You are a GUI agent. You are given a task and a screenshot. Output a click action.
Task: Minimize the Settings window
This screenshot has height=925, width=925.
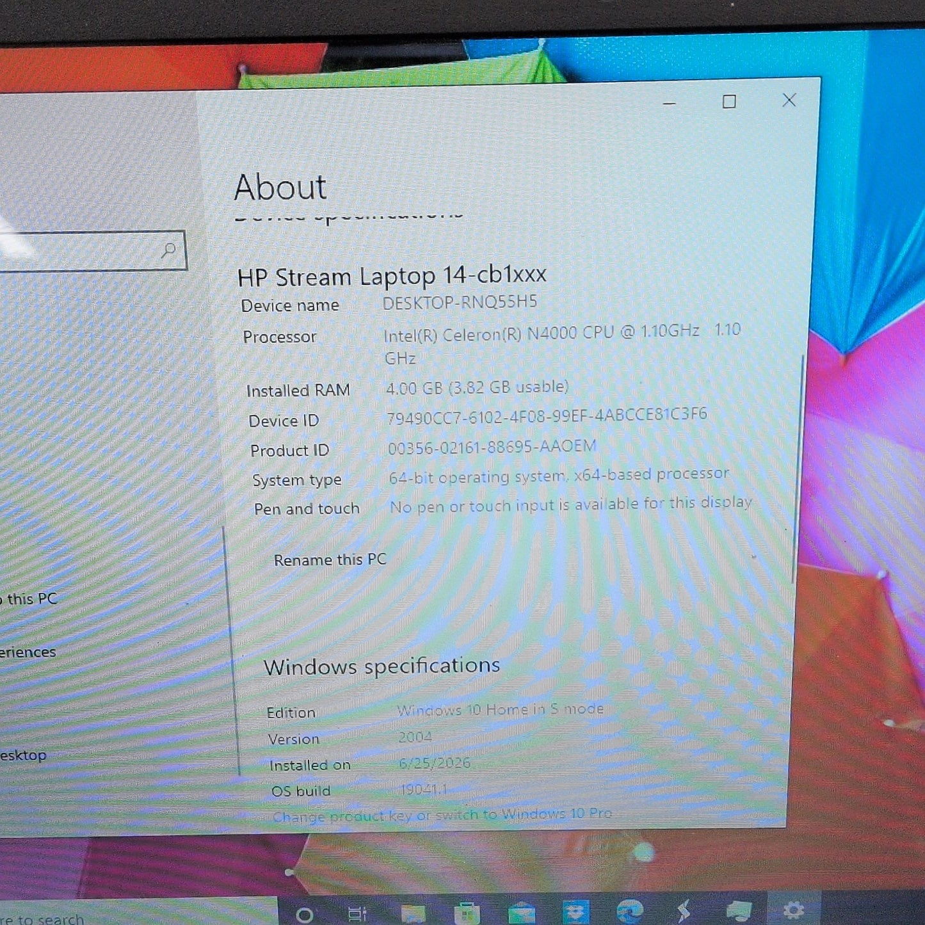(x=670, y=103)
